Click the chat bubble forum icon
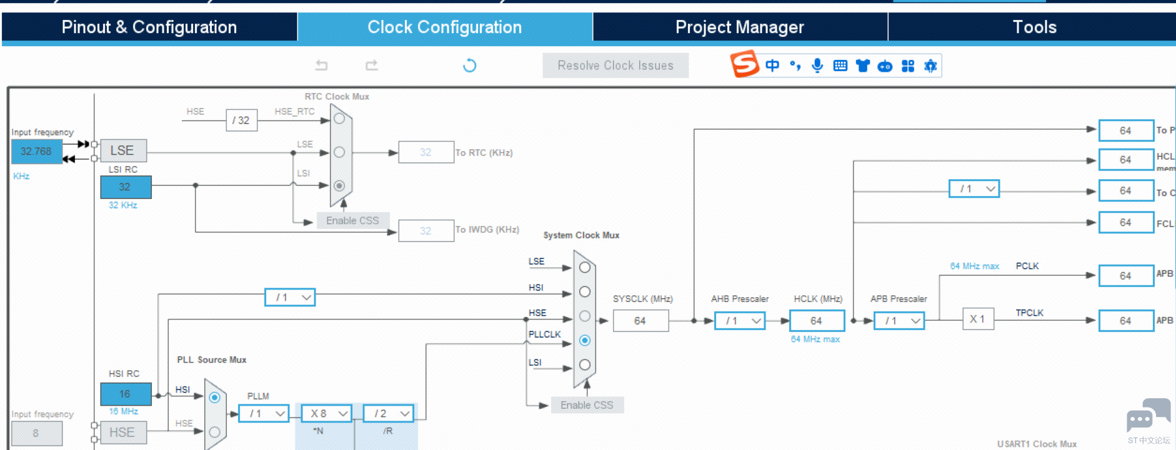Screen dimensions: 1176x450 point(1149,416)
